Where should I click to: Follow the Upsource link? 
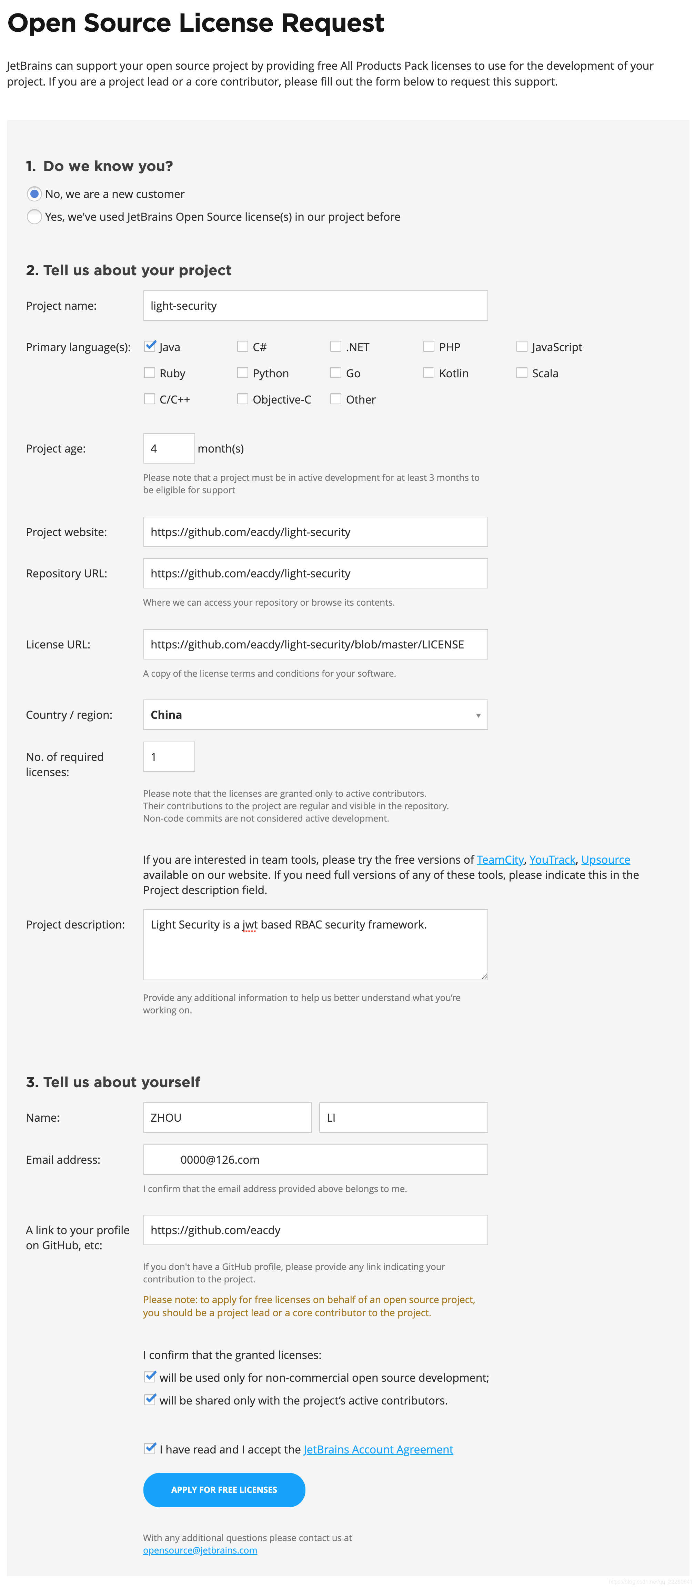605,859
